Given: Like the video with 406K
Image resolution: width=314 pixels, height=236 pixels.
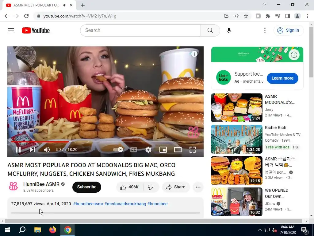Looking at the screenshot, I should point(130,187).
